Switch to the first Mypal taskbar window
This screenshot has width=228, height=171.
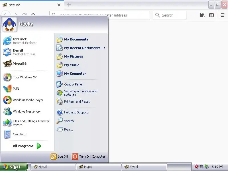pos(53,167)
